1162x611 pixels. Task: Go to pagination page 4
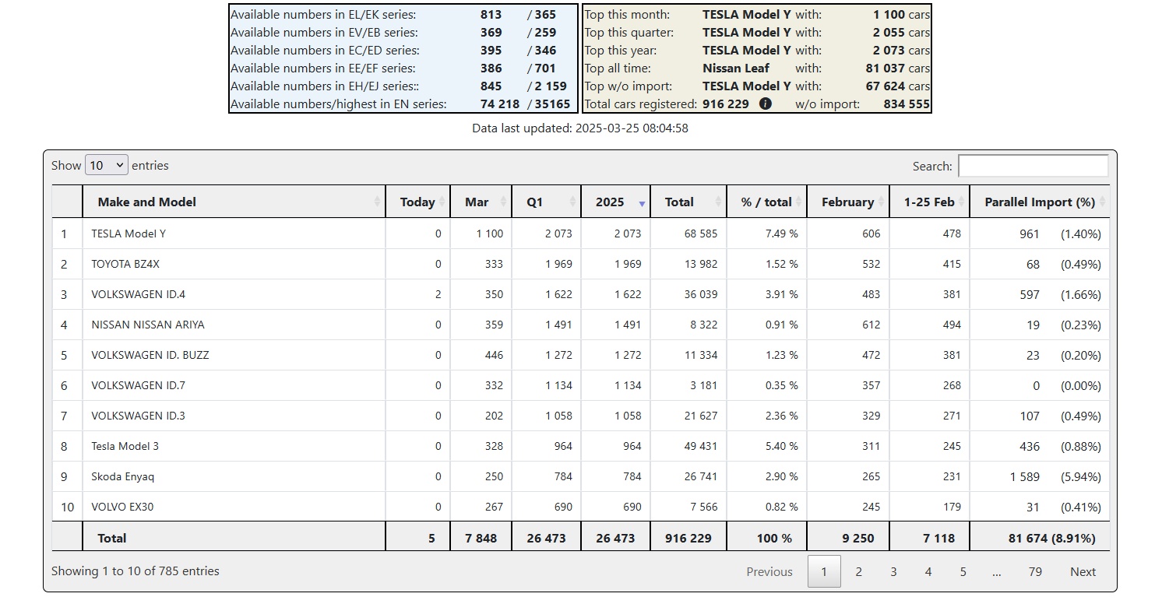point(928,571)
